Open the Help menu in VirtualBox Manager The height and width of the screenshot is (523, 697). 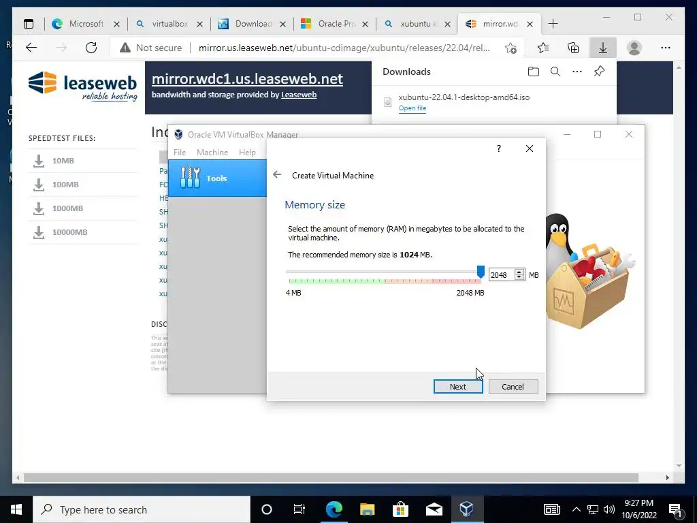pos(247,152)
